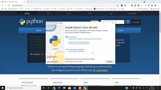
Task: Toggle Add Python 3.9 to PATH checkbox
Action: pyautogui.click(x=66, y=61)
